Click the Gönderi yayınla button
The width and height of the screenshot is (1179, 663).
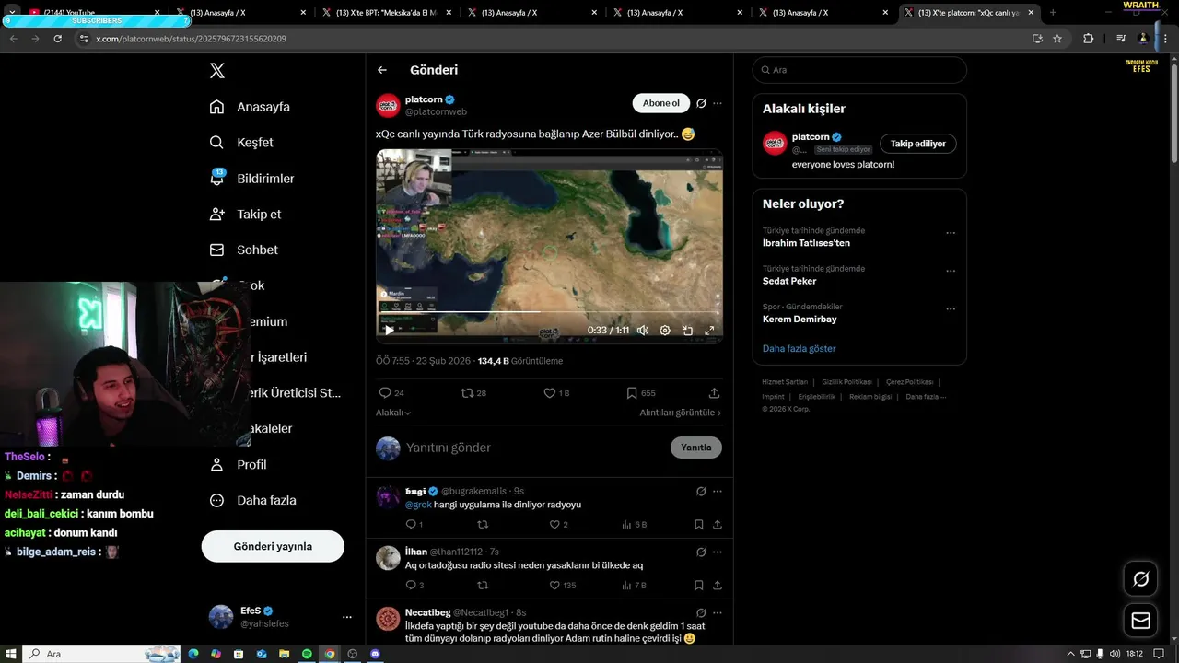tap(273, 546)
